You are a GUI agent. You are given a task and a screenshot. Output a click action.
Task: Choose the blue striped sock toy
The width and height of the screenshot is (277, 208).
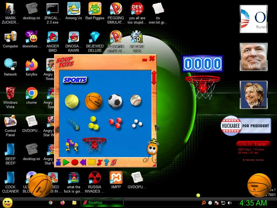pos(74,124)
